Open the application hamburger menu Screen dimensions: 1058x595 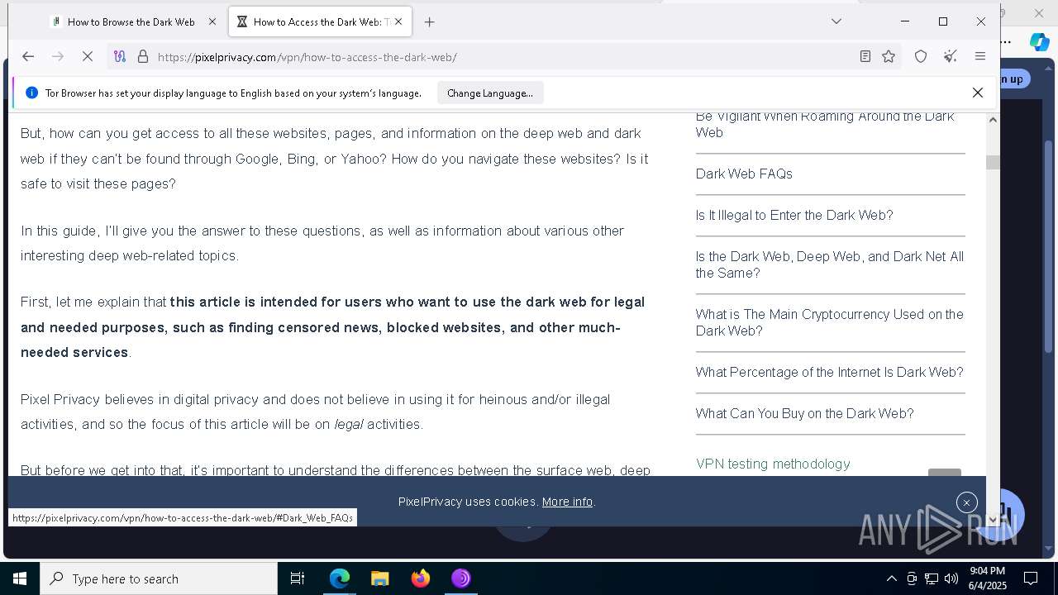tap(980, 56)
